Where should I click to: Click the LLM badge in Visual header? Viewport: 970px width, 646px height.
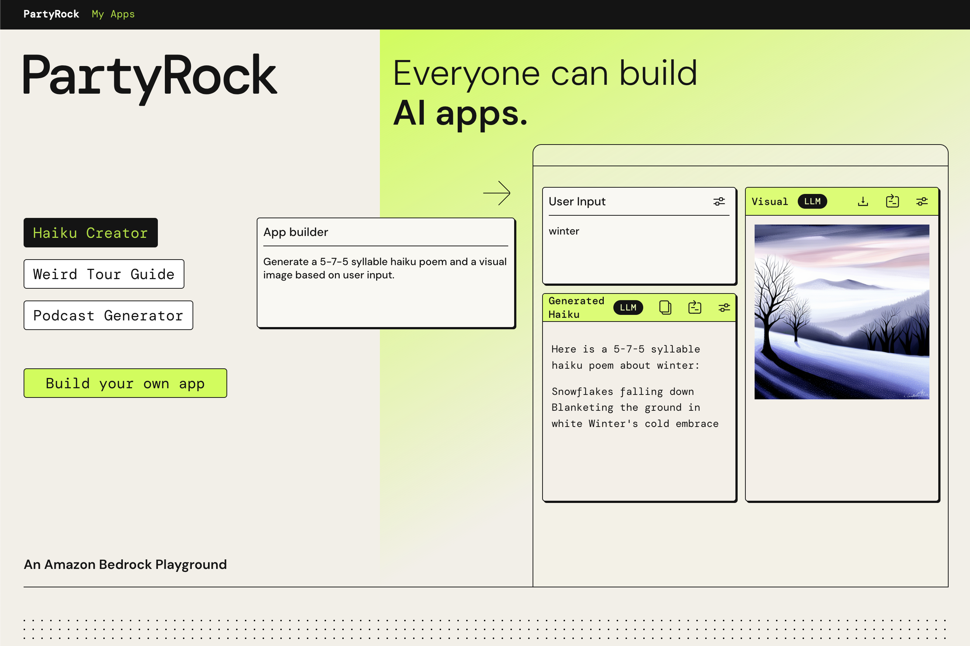(x=812, y=201)
